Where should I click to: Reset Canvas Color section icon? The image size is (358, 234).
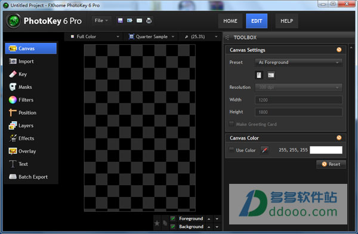pos(339,137)
